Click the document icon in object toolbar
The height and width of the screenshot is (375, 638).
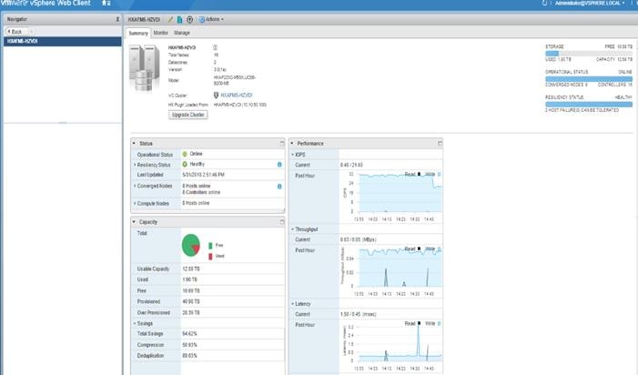[x=179, y=19]
